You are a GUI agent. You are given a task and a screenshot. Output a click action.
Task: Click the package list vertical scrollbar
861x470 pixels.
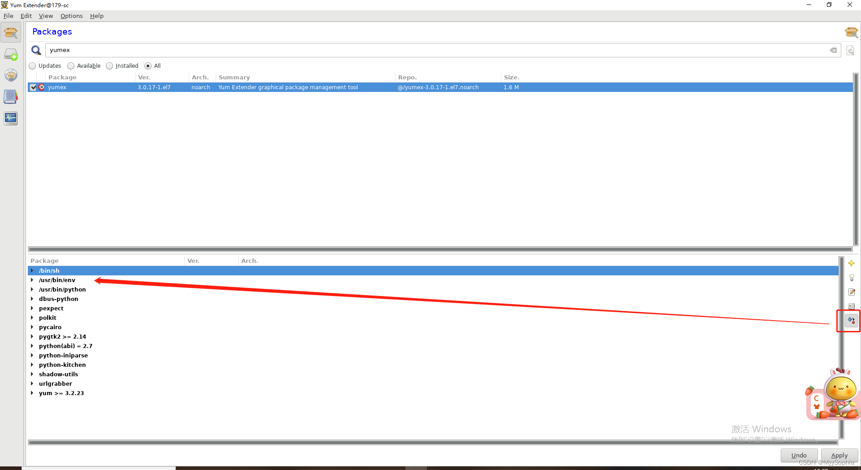click(x=856, y=159)
